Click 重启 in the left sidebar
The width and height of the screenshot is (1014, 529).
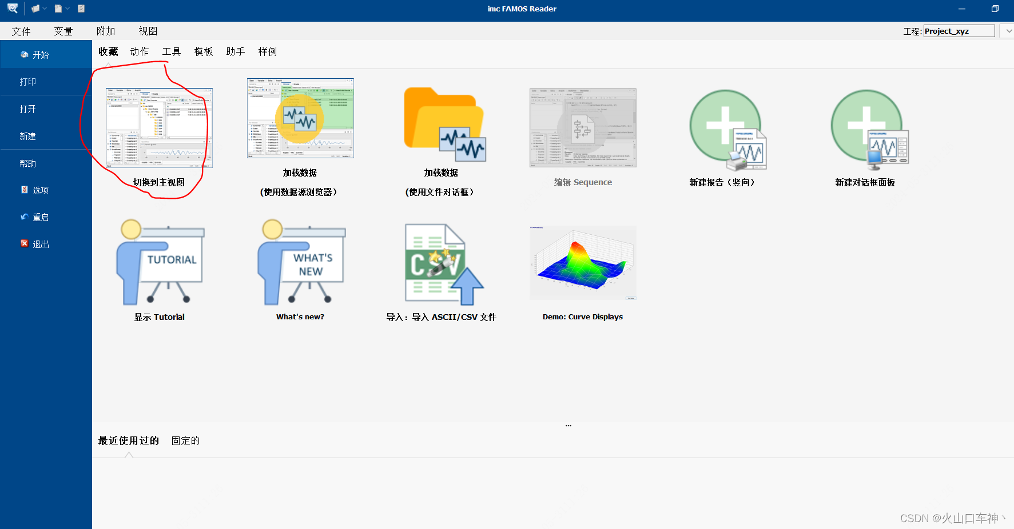46,217
